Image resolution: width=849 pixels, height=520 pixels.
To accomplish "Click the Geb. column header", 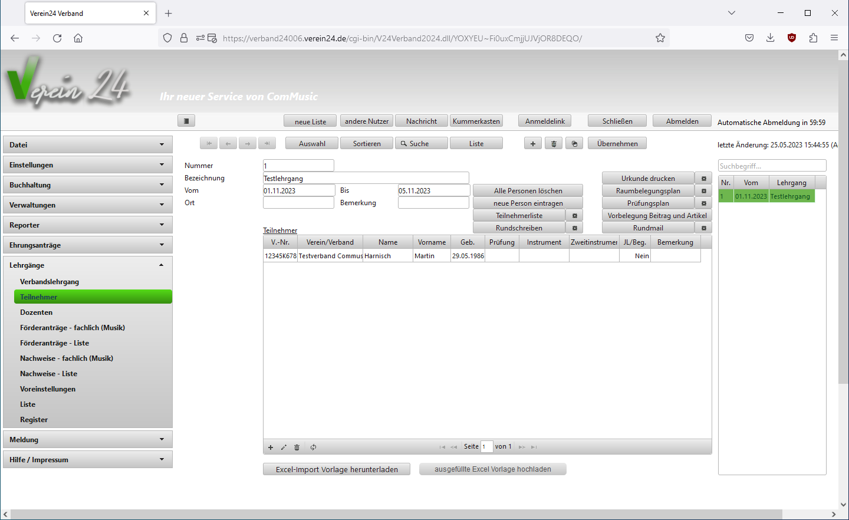I will click(x=468, y=242).
